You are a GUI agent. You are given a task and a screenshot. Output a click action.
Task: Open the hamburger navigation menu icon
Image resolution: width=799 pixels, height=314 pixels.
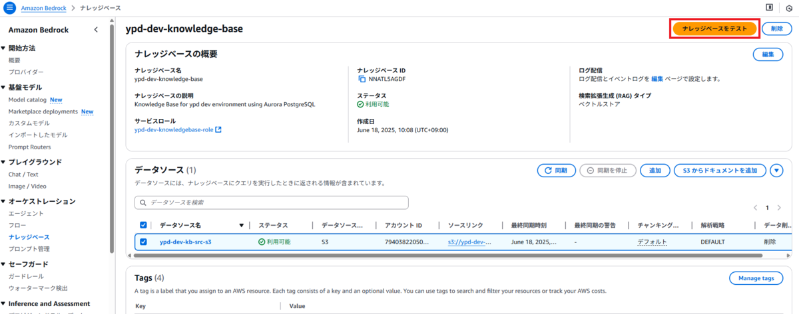coord(9,7)
